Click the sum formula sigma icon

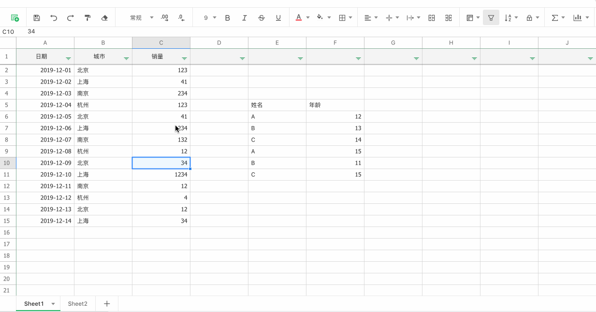pos(555,18)
